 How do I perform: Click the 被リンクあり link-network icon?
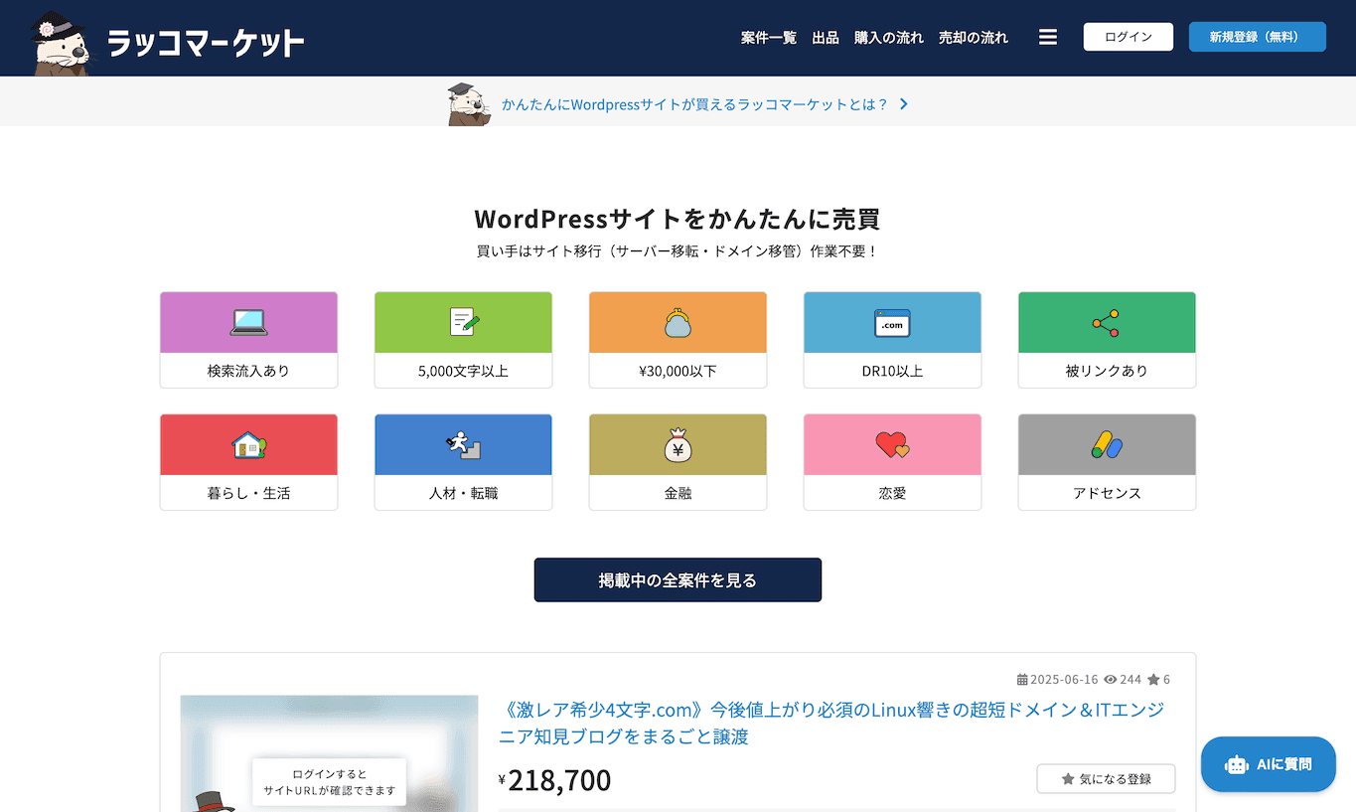(x=1106, y=322)
